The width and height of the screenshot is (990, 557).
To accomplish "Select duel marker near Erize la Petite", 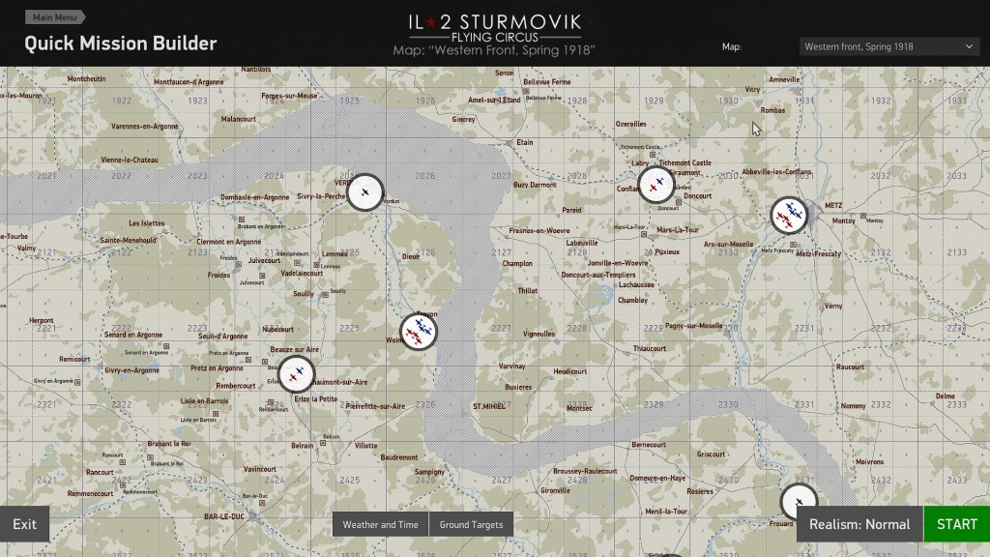I will [296, 374].
